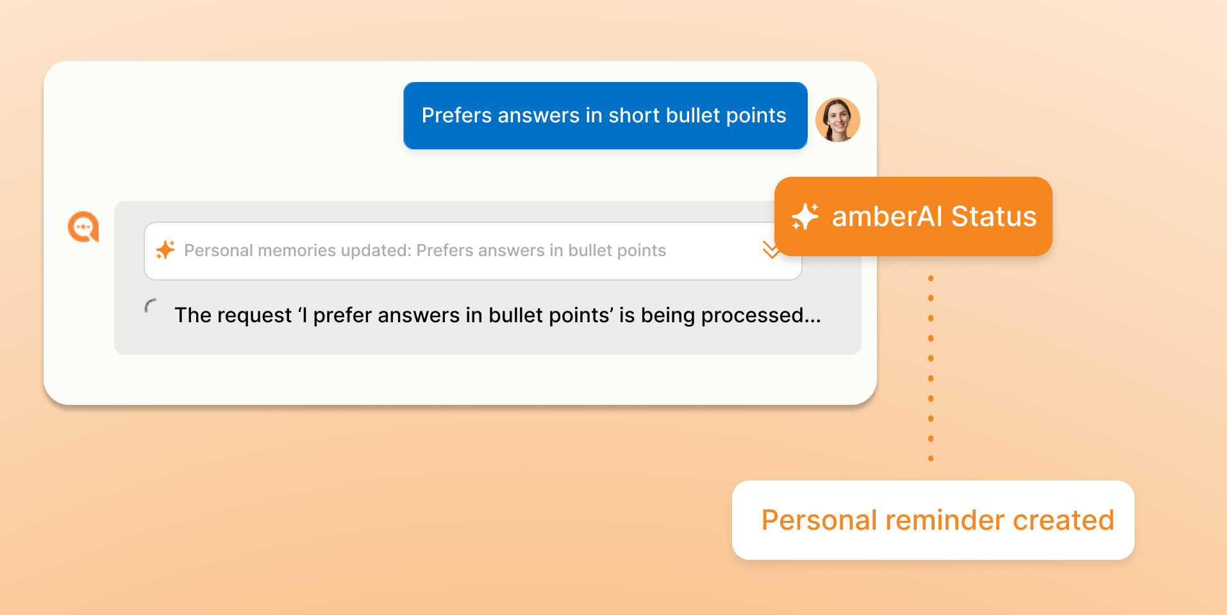Click the orange dotted connector line midpoint
Viewport: 1227px width, 615px height.
931,368
